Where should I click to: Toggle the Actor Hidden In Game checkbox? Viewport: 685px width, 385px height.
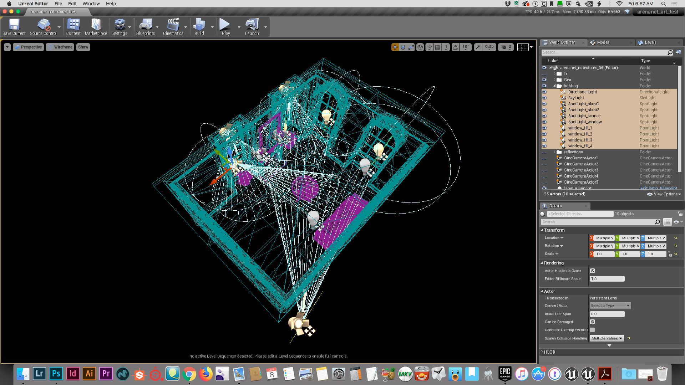(592, 271)
